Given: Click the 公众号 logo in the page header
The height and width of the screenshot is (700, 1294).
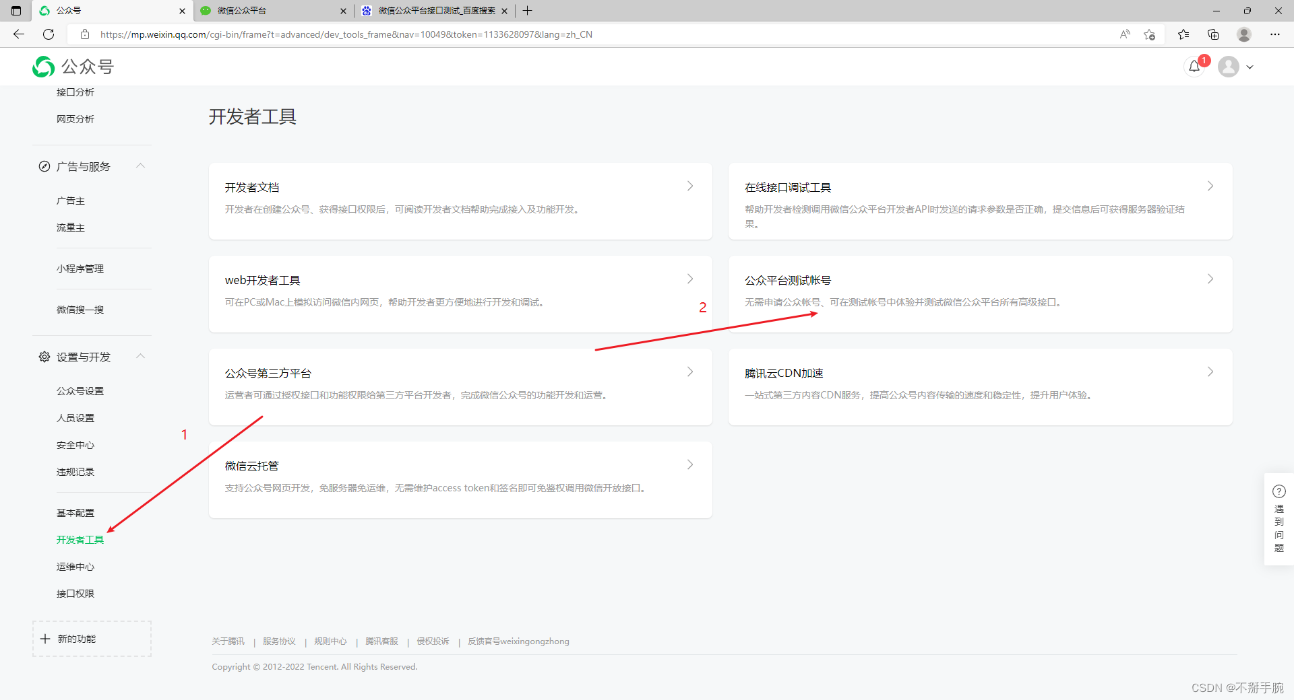Looking at the screenshot, I should (73, 67).
